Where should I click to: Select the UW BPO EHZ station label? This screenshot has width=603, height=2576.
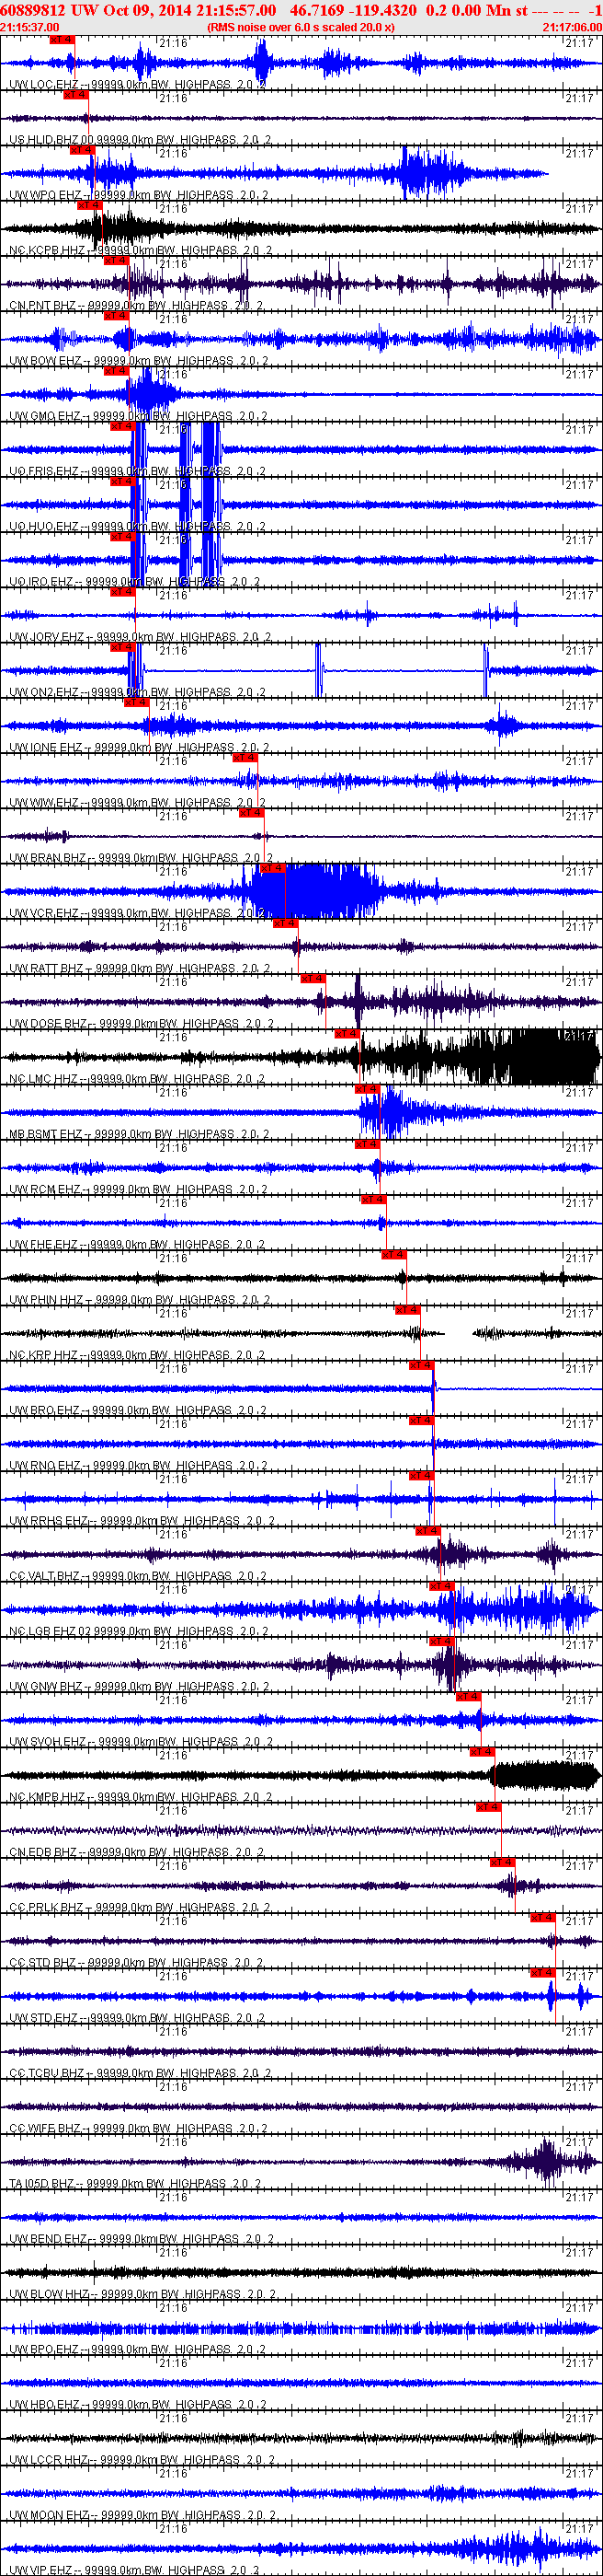coord(137,2349)
